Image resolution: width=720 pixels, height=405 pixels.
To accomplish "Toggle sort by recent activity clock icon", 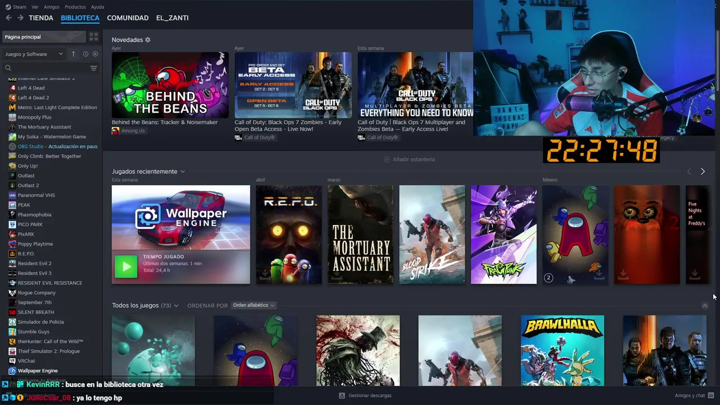I will 85,54.
